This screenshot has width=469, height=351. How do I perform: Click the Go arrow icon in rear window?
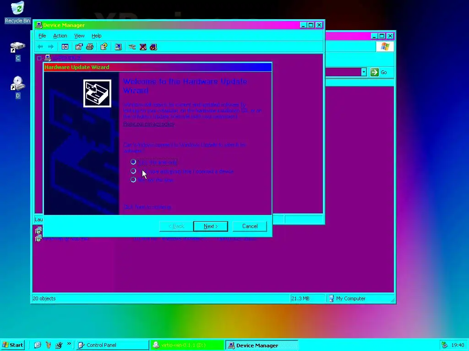375,72
